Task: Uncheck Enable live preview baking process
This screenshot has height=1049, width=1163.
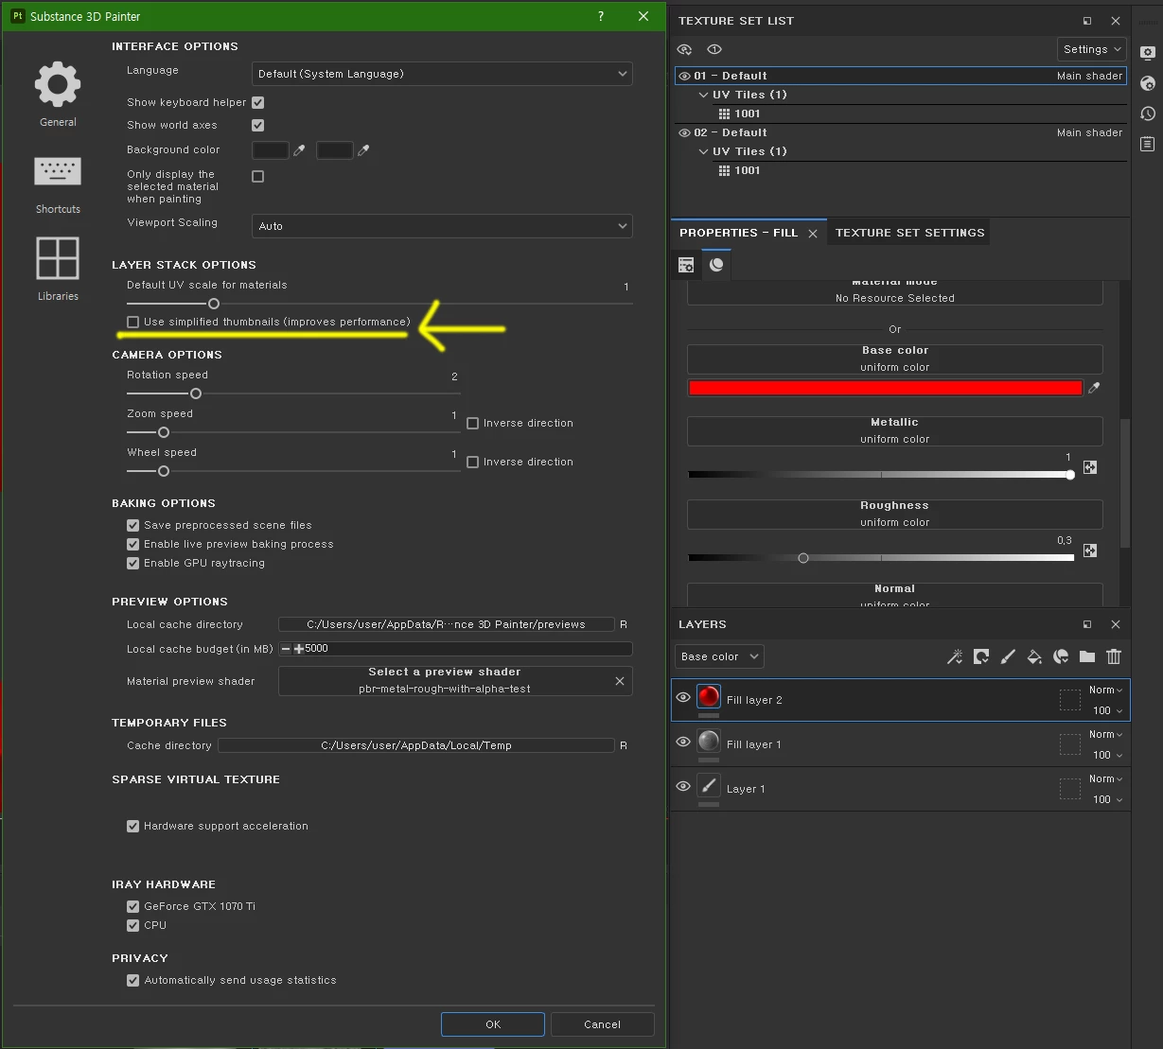Action: (x=132, y=544)
